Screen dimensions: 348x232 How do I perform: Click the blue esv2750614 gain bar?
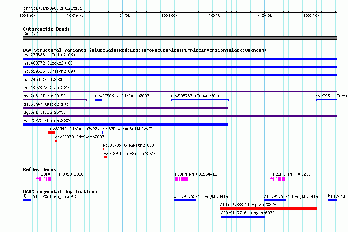[99, 100]
